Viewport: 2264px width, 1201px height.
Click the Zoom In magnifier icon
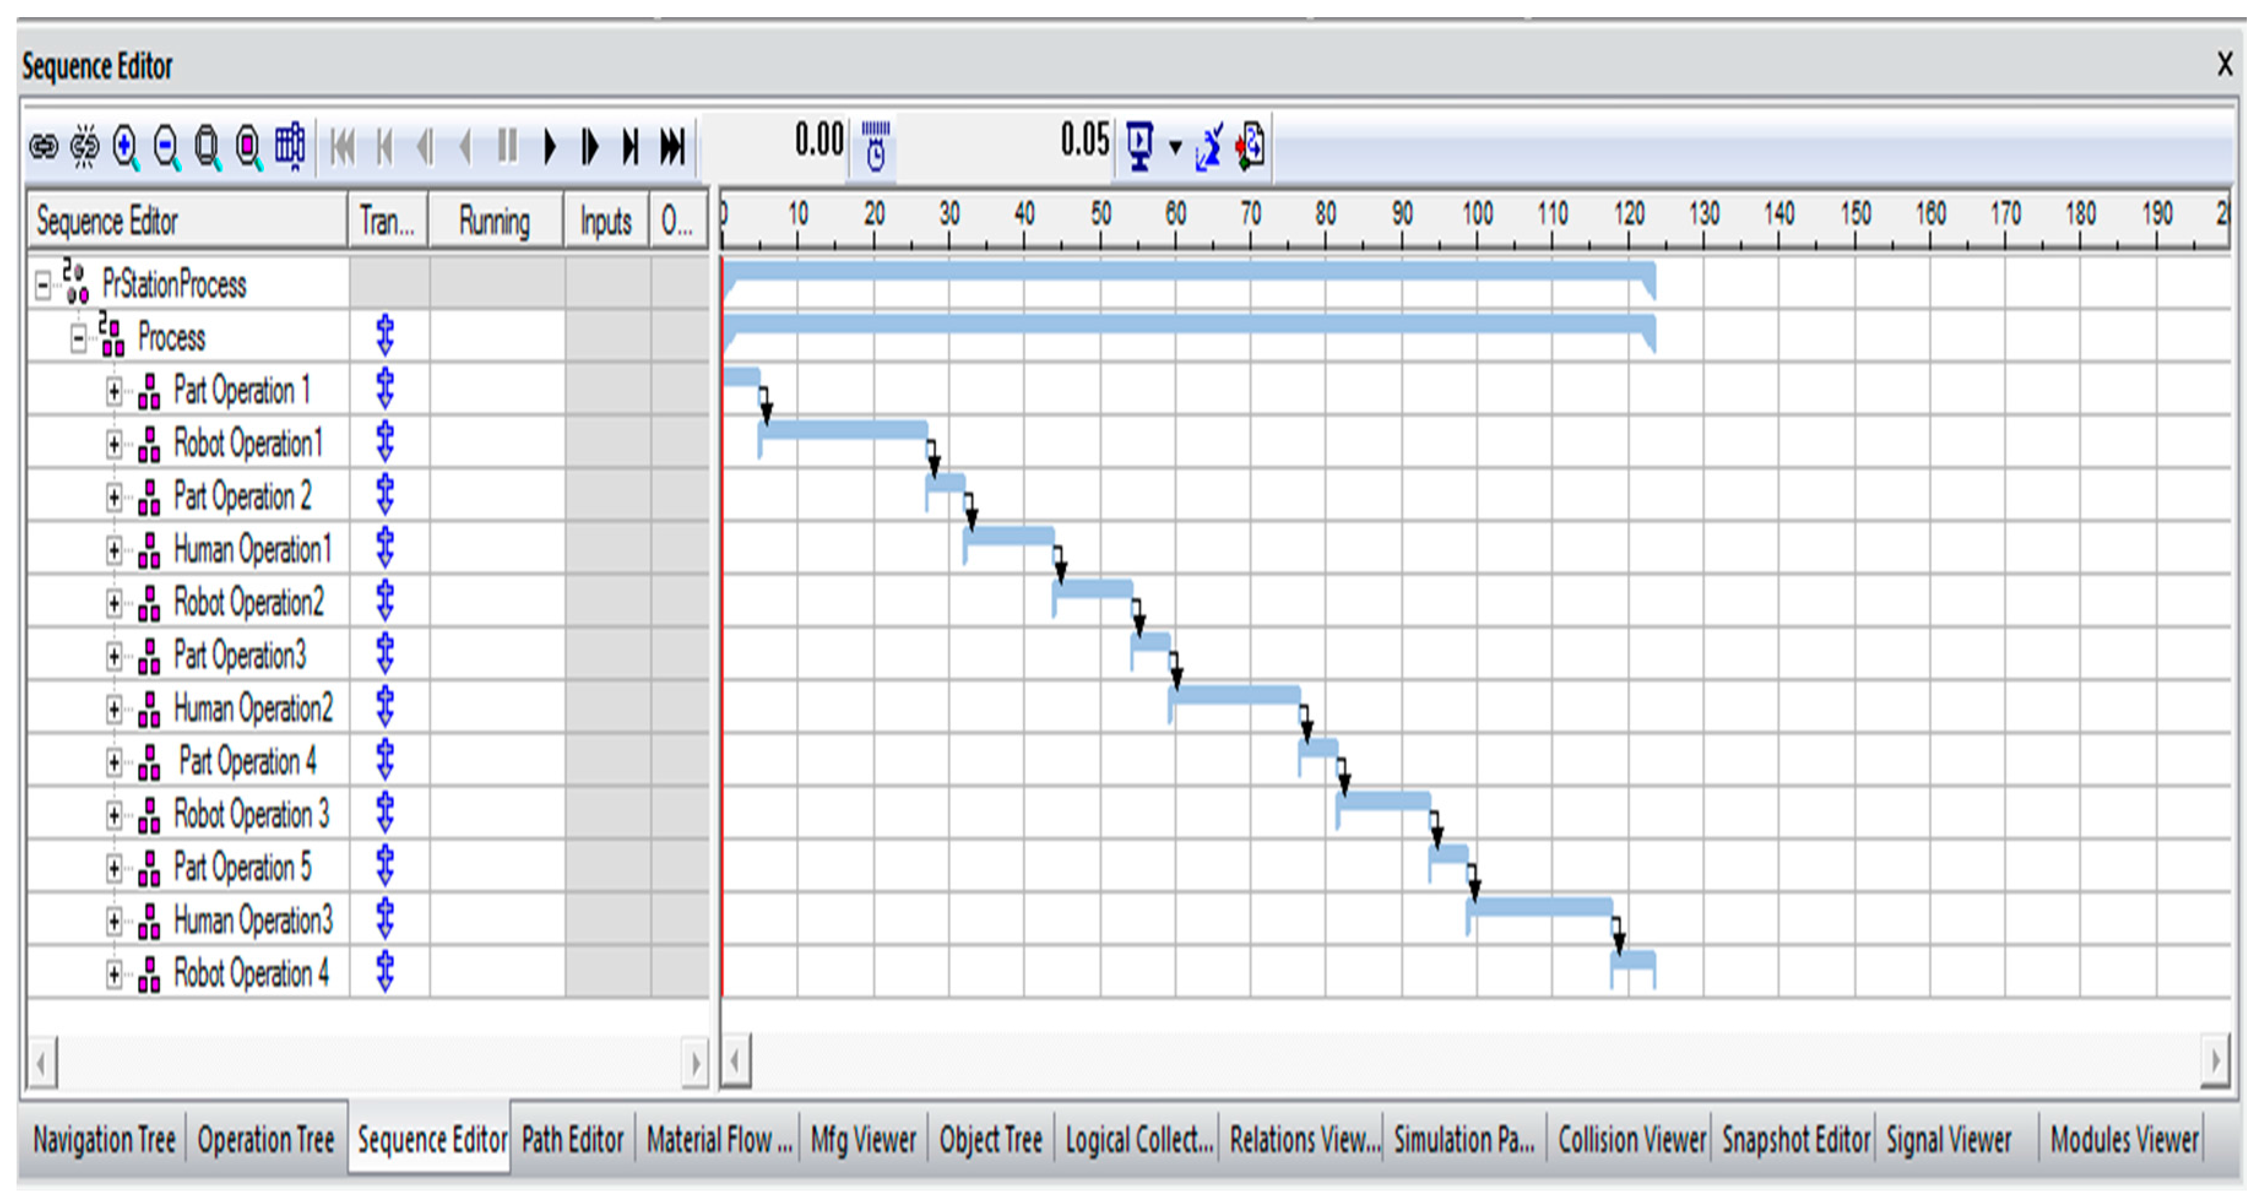coord(126,146)
